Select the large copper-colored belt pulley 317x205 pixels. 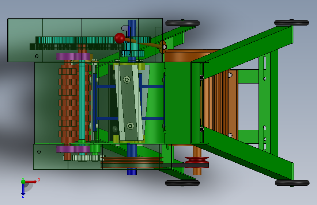tap(132, 162)
